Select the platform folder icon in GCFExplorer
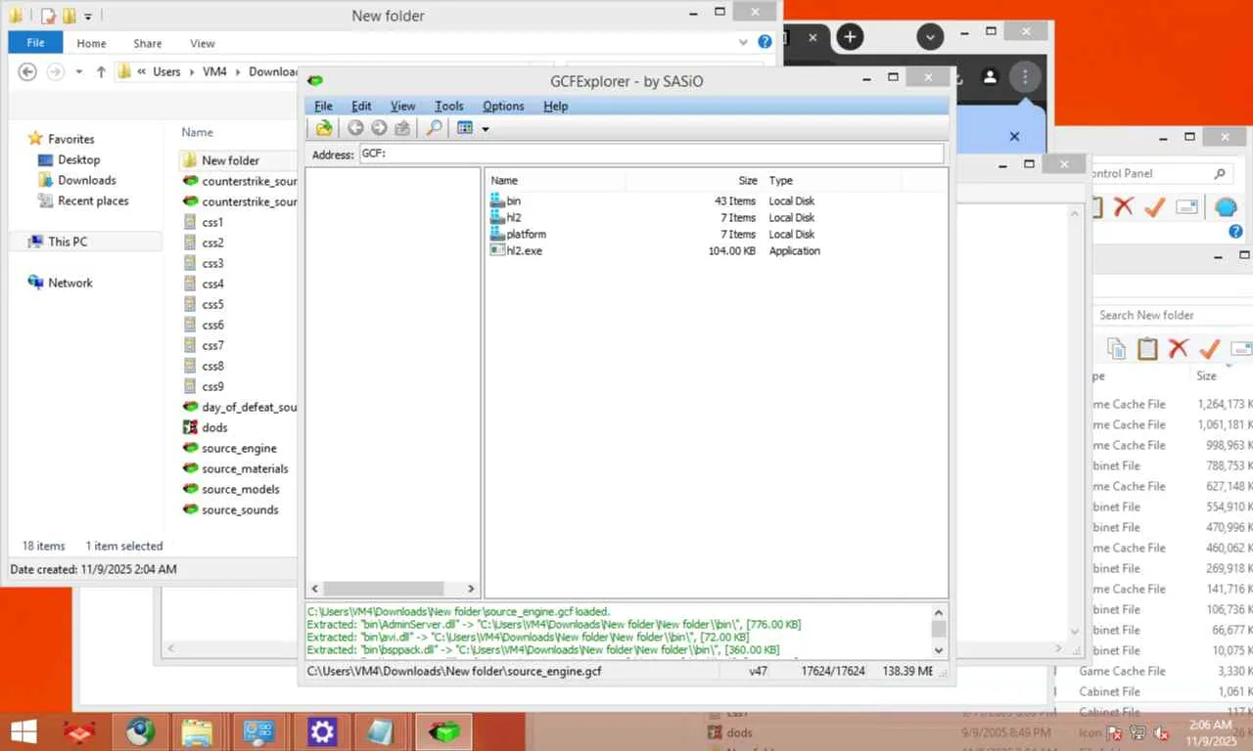The image size is (1253, 751). click(497, 235)
